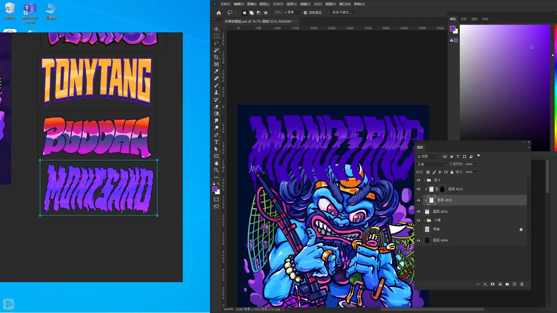Open 图像(I) menu
The width and height of the screenshot is (557, 313).
(252, 4)
